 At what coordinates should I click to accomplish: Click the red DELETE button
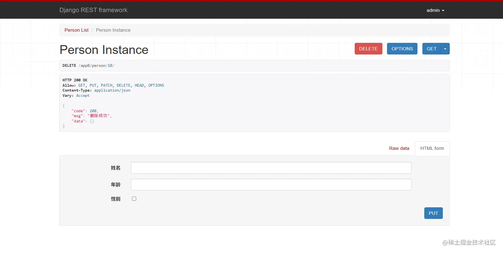click(x=368, y=49)
